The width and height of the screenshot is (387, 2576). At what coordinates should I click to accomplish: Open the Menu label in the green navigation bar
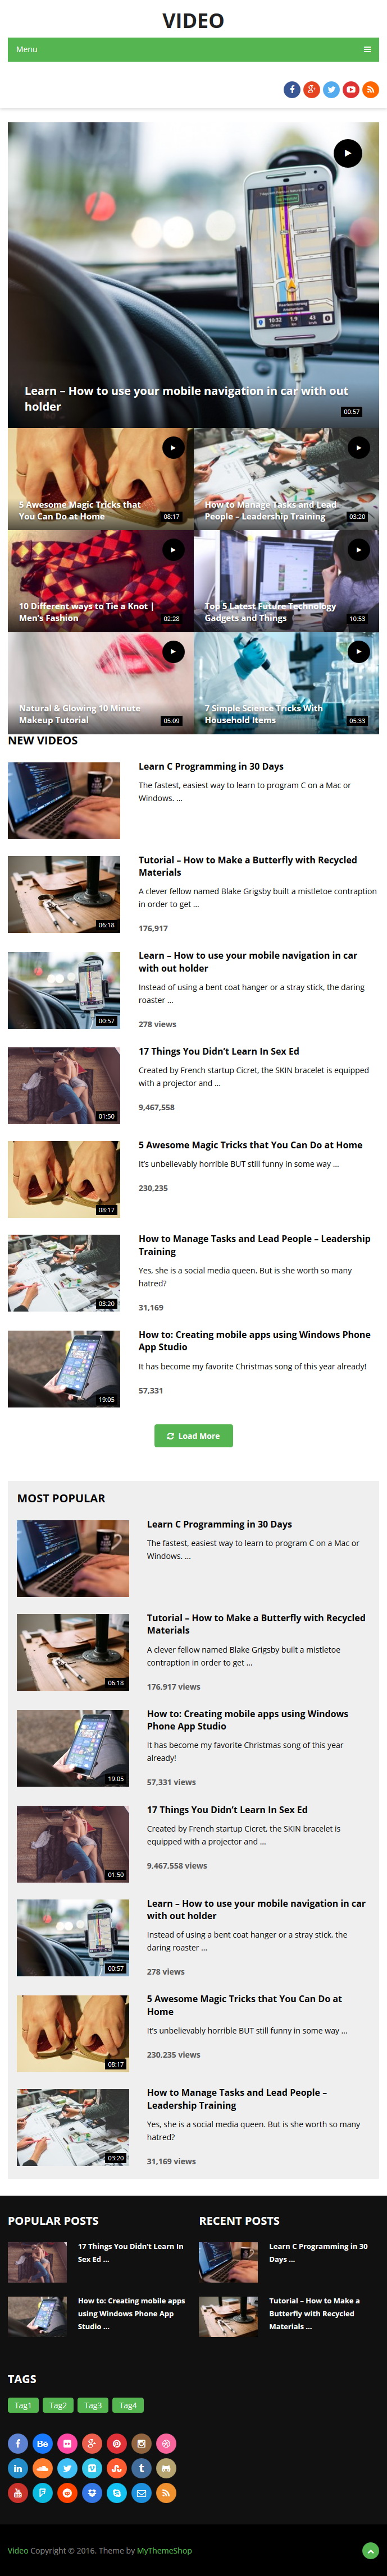[27, 49]
